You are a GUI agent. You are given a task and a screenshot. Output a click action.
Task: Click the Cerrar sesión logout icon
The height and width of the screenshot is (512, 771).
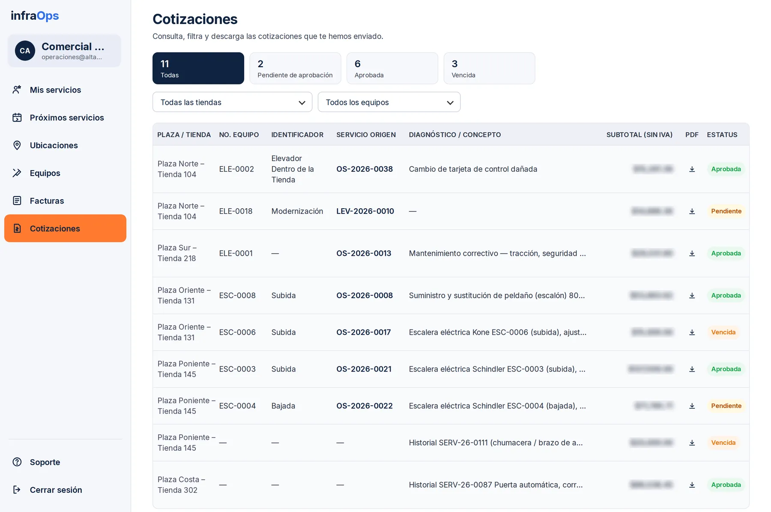coord(17,490)
